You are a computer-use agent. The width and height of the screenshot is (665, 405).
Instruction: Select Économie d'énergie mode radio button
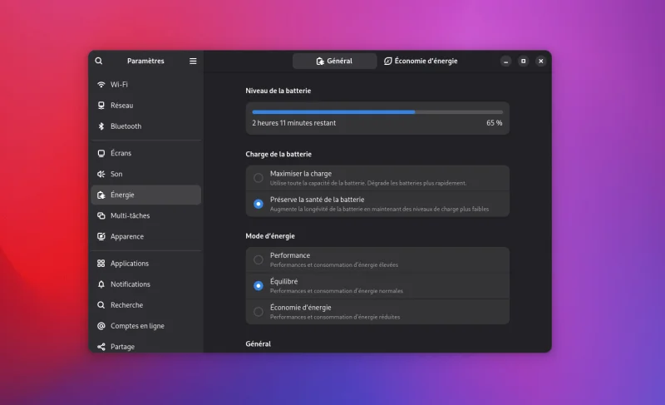(258, 312)
